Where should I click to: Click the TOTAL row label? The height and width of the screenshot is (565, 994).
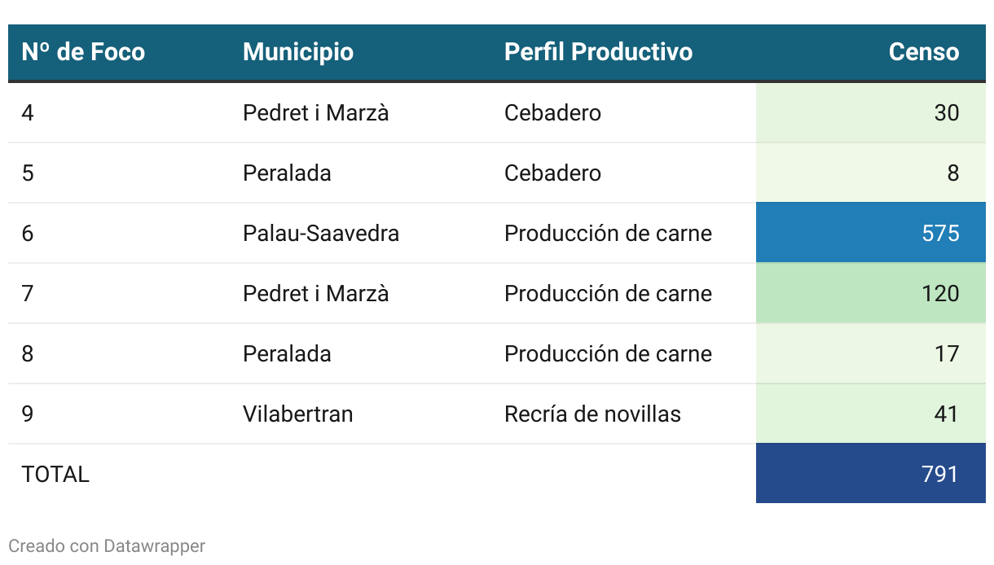tap(55, 474)
